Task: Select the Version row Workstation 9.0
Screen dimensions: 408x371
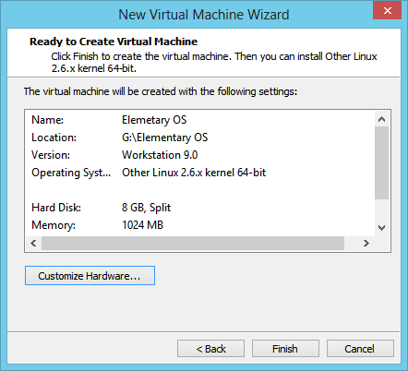Action: pos(200,155)
